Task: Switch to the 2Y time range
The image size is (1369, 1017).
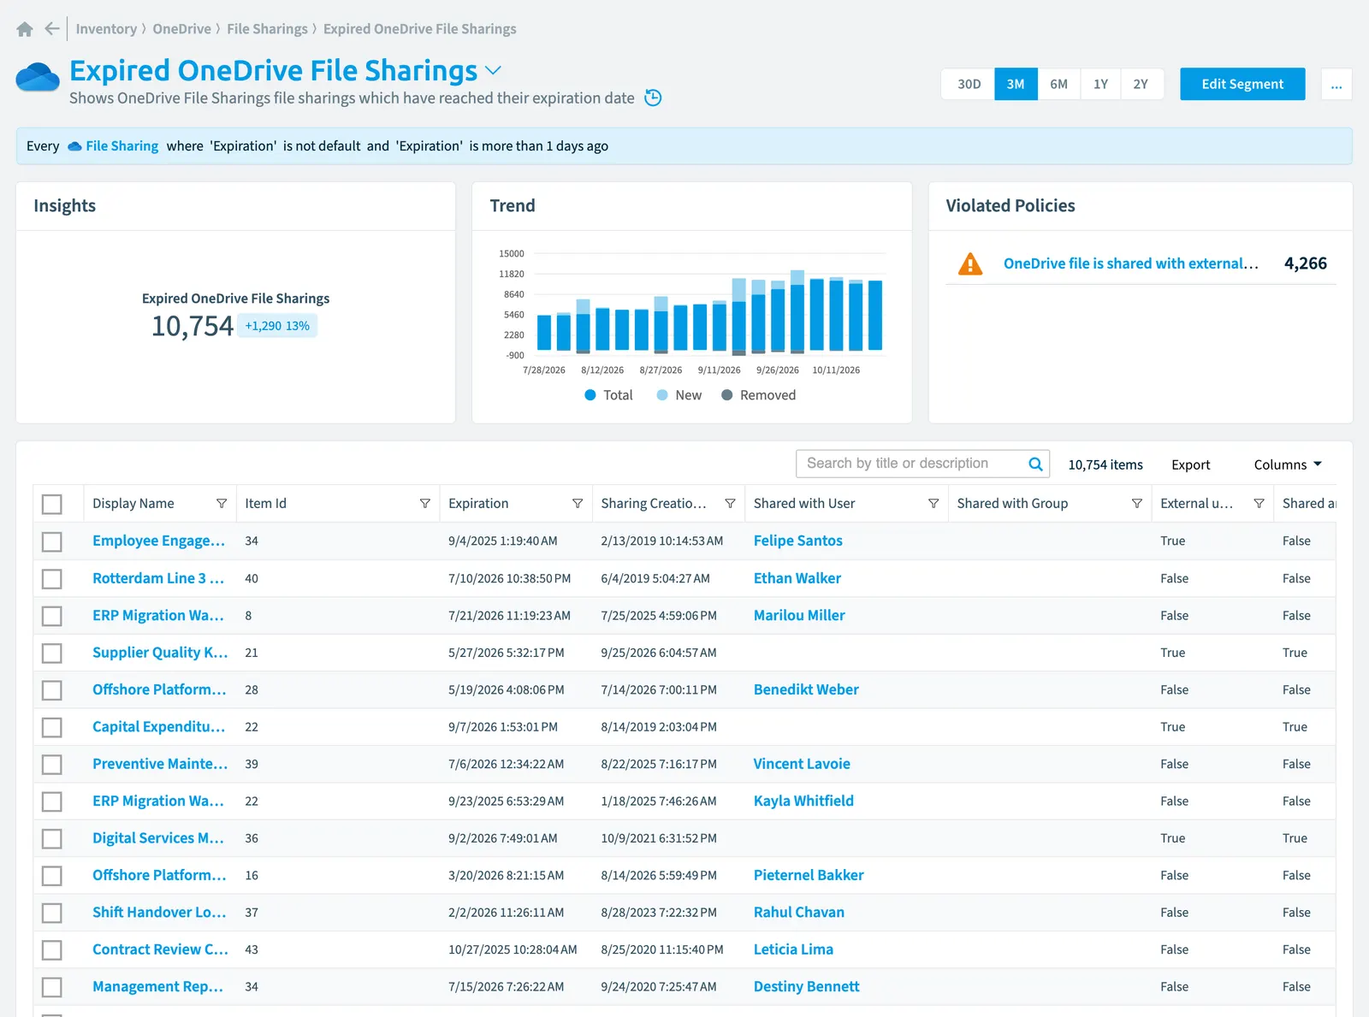Action: point(1141,85)
